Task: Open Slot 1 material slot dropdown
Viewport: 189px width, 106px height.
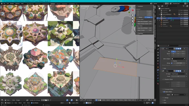Action: 64,103
